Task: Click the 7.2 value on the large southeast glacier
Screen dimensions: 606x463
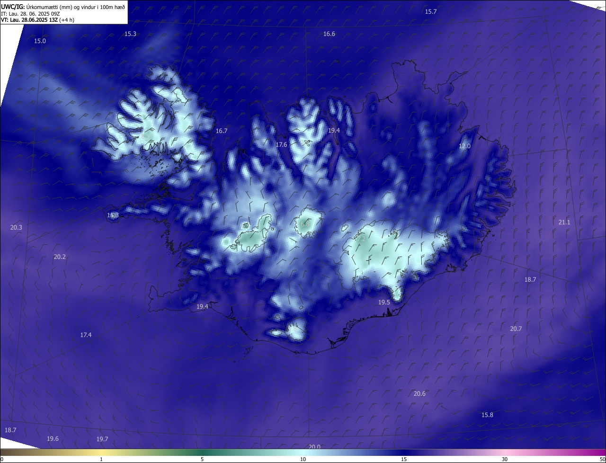Action: (361, 240)
